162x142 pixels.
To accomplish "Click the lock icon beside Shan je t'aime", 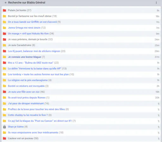I will 4,127.
